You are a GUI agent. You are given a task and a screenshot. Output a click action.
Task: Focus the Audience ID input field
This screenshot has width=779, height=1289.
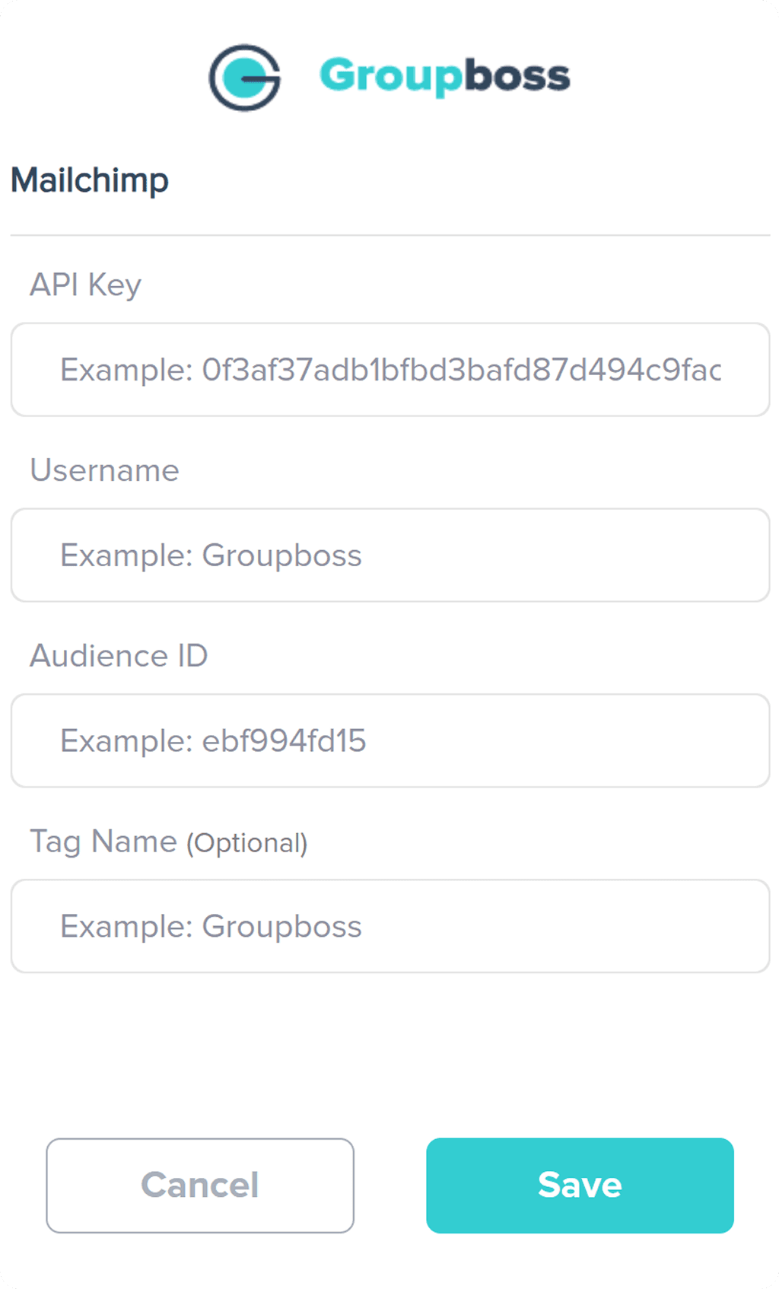[390, 740]
